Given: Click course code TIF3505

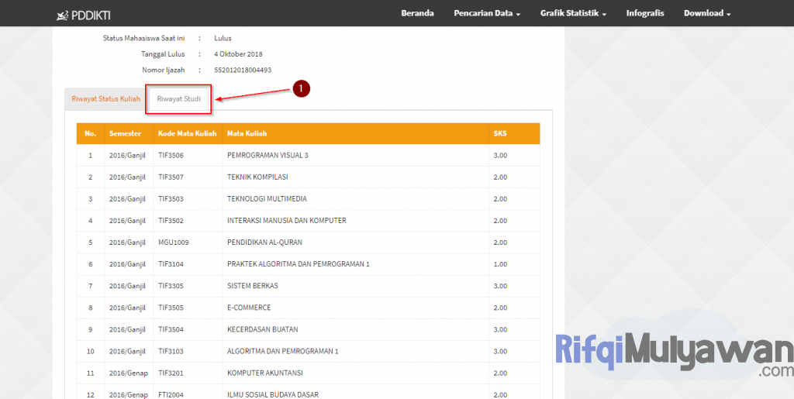Looking at the screenshot, I should click(x=171, y=308).
